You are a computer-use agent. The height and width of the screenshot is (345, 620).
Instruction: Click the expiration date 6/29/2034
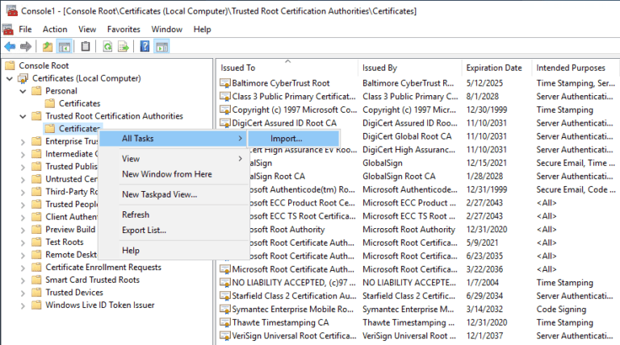pos(484,296)
